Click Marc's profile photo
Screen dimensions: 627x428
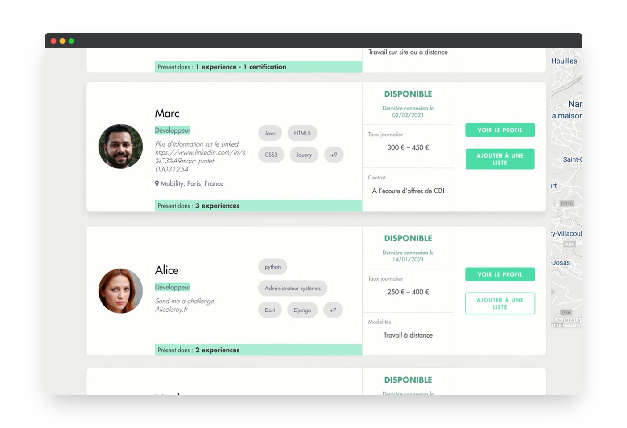tap(120, 147)
